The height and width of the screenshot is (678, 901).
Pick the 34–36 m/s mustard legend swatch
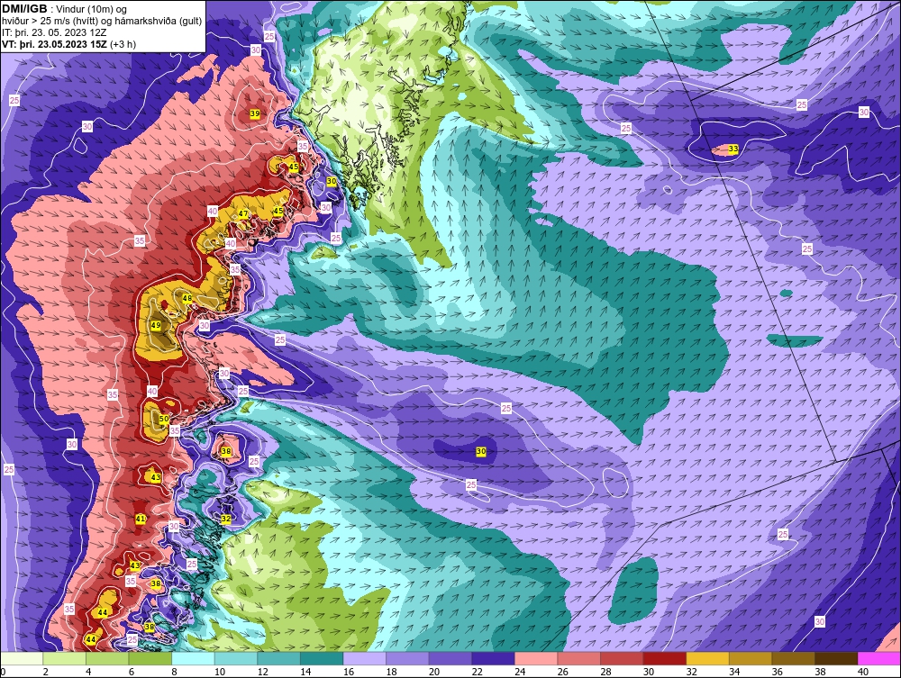pyautogui.click(x=751, y=658)
